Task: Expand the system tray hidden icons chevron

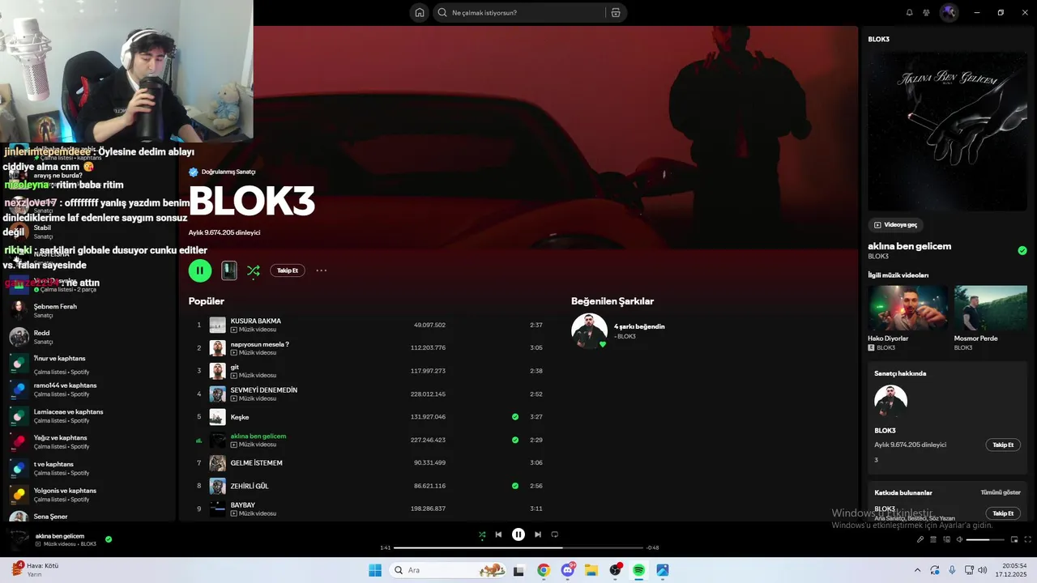Action: click(x=917, y=570)
